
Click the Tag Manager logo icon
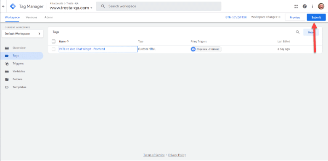tap(13, 6)
